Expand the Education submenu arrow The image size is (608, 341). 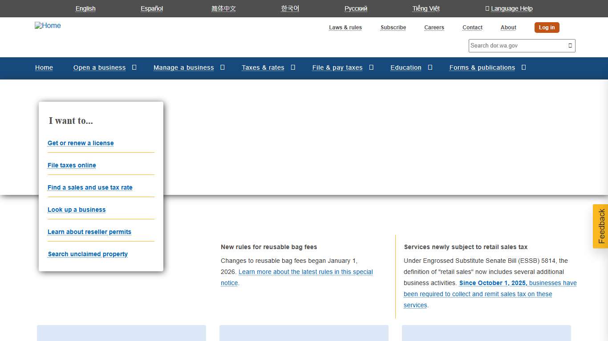point(430,67)
